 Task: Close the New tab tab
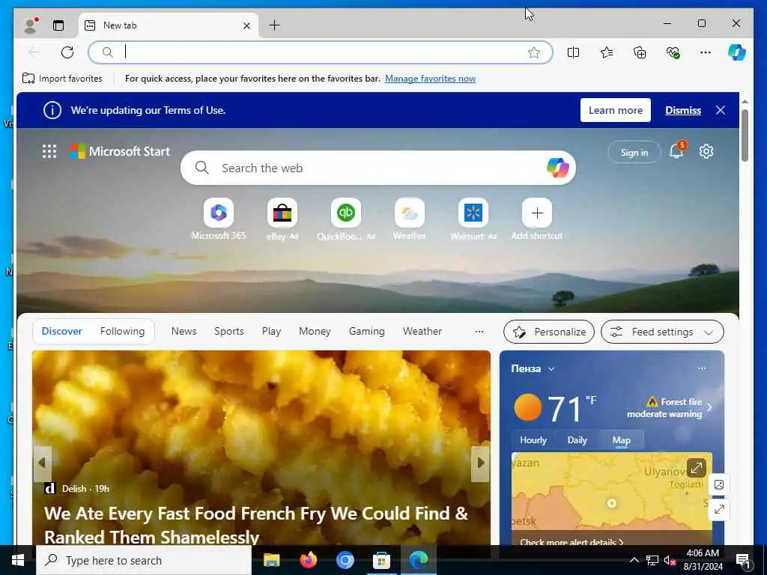click(247, 26)
